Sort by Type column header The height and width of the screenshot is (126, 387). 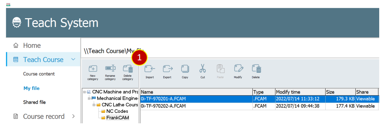(x=264, y=92)
